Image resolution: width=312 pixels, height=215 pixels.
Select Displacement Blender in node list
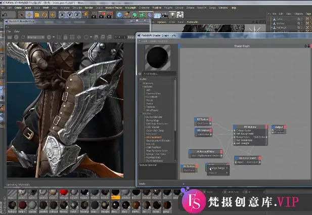tap(159, 141)
